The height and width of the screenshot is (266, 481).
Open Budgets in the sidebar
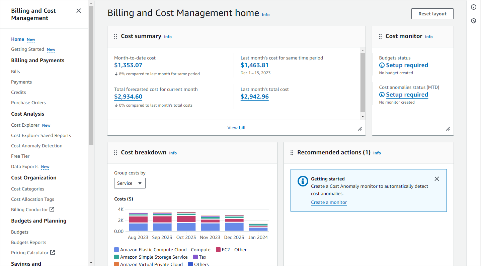click(x=20, y=232)
